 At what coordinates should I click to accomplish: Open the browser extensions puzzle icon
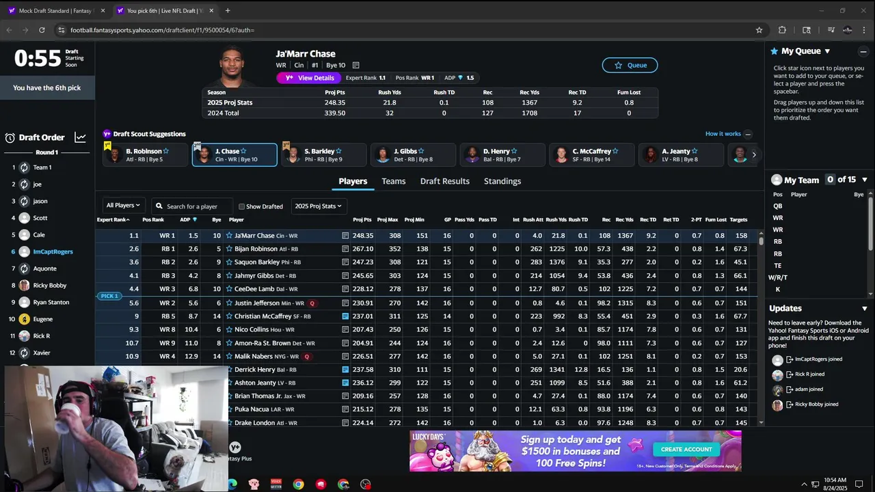point(782,30)
